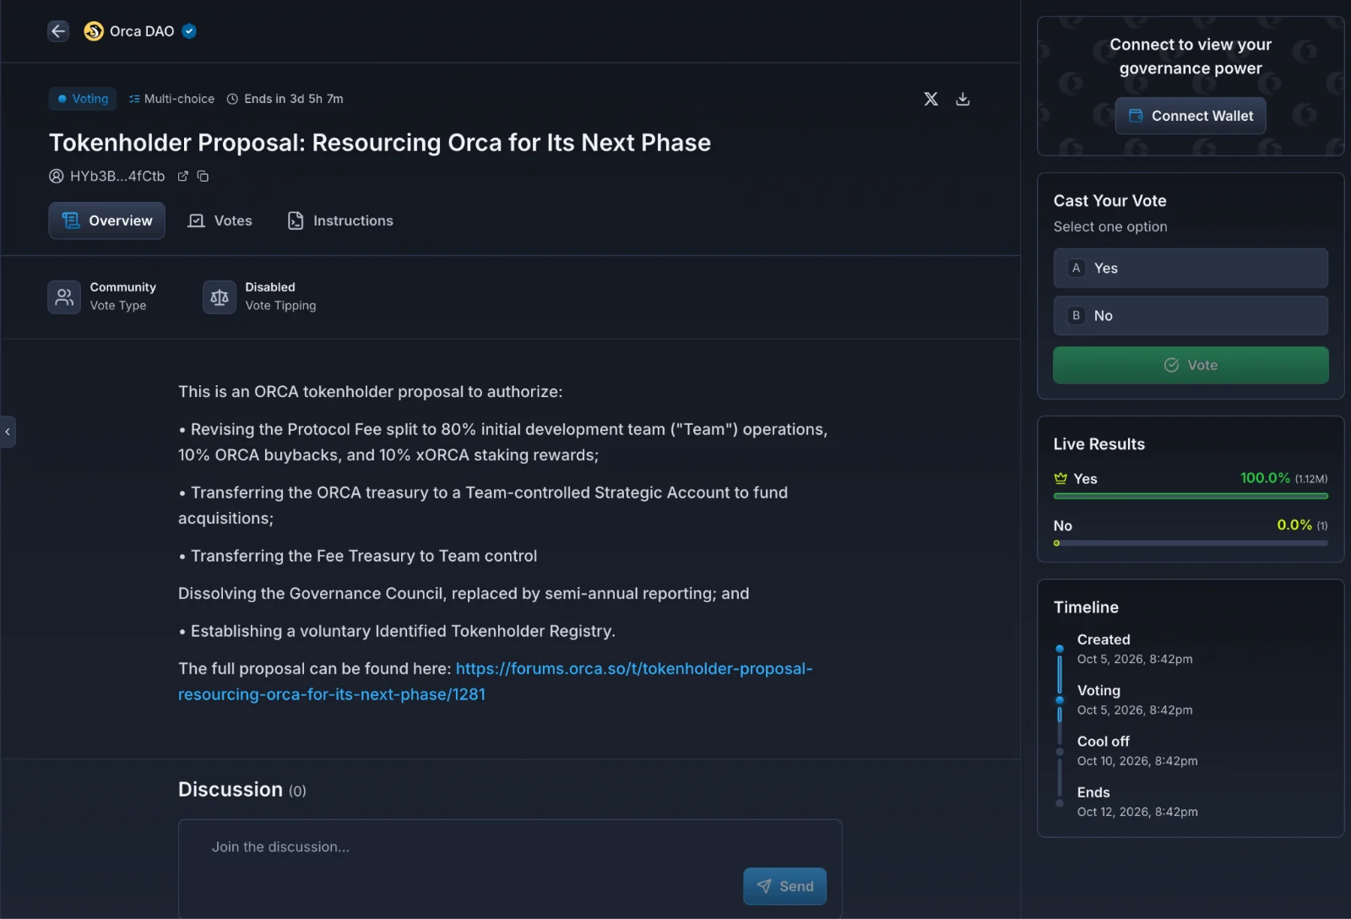
Task: Click the Yes results progress bar
Action: click(1191, 496)
